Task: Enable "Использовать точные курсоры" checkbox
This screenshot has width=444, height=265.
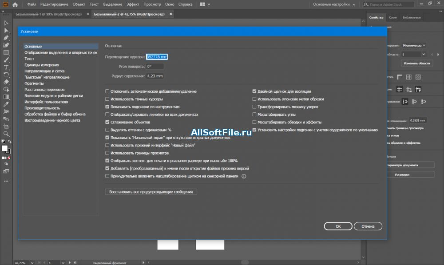Action: (x=107, y=99)
